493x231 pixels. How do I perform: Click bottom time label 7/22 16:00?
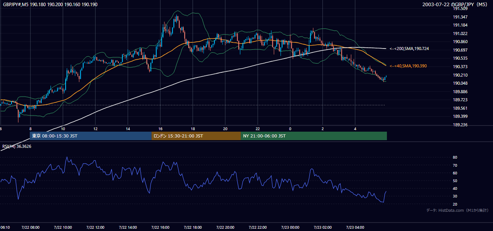(160, 228)
